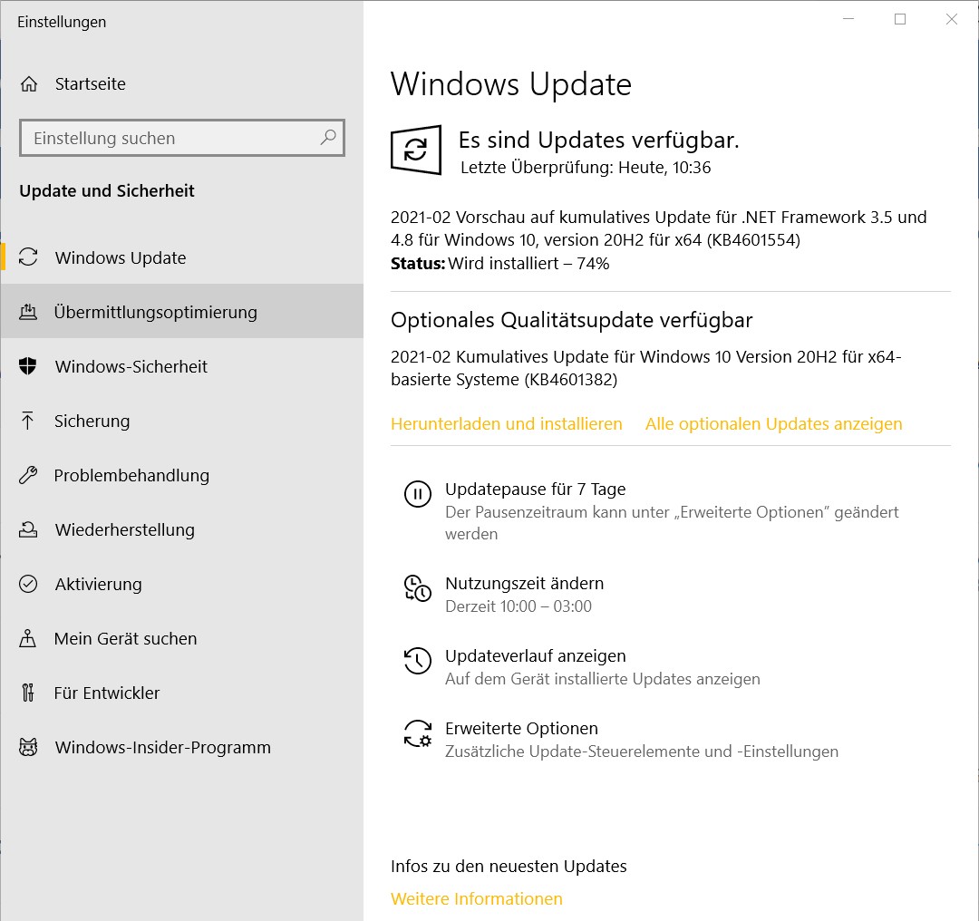Click Derzeit 10:00 – 03:00 text
The height and width of the screenshot is (921, 979).
[x=519, y=606]
